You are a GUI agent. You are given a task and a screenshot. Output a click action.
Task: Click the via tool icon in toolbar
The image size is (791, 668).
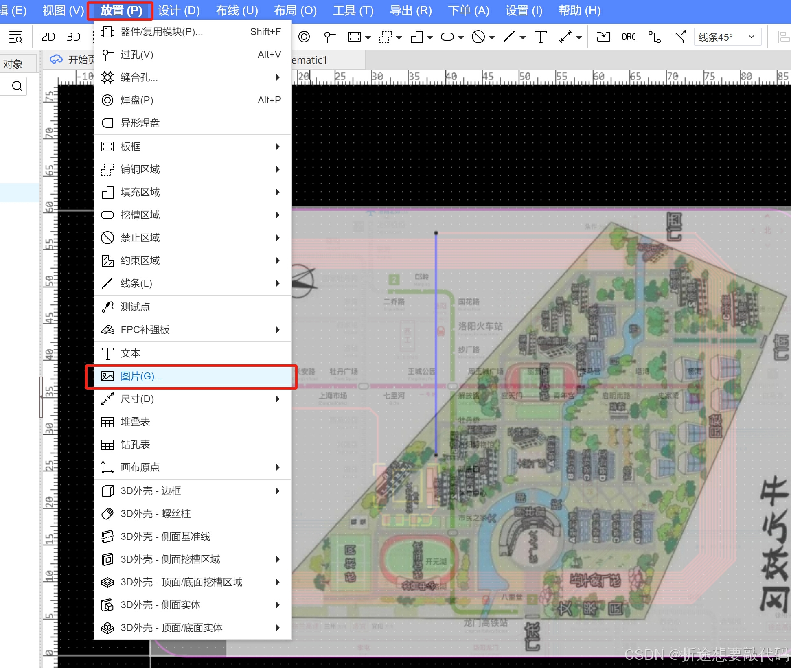click(329, 37)
